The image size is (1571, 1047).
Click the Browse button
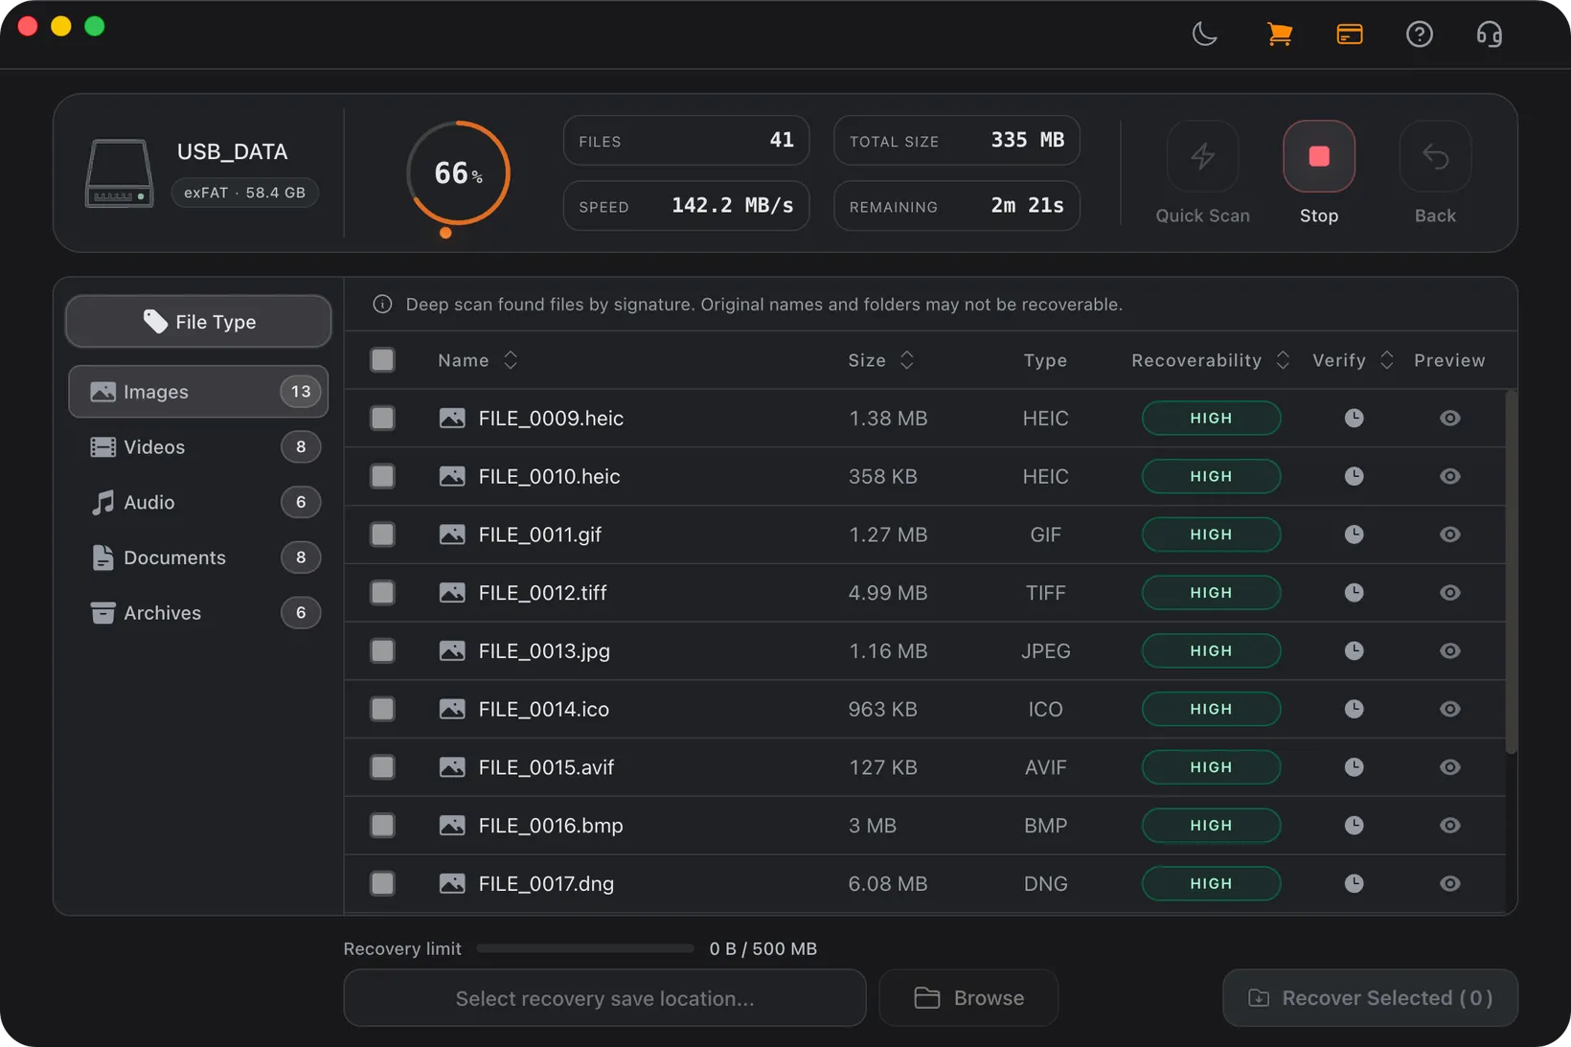[968, 998]
